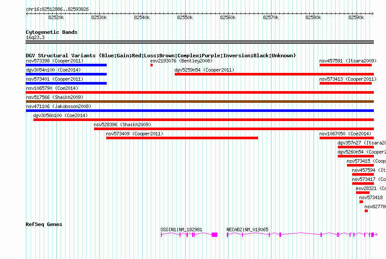Click the small nsv82778 red marker
The height and width of the screenshot is (259, 386).
point(366,211)
